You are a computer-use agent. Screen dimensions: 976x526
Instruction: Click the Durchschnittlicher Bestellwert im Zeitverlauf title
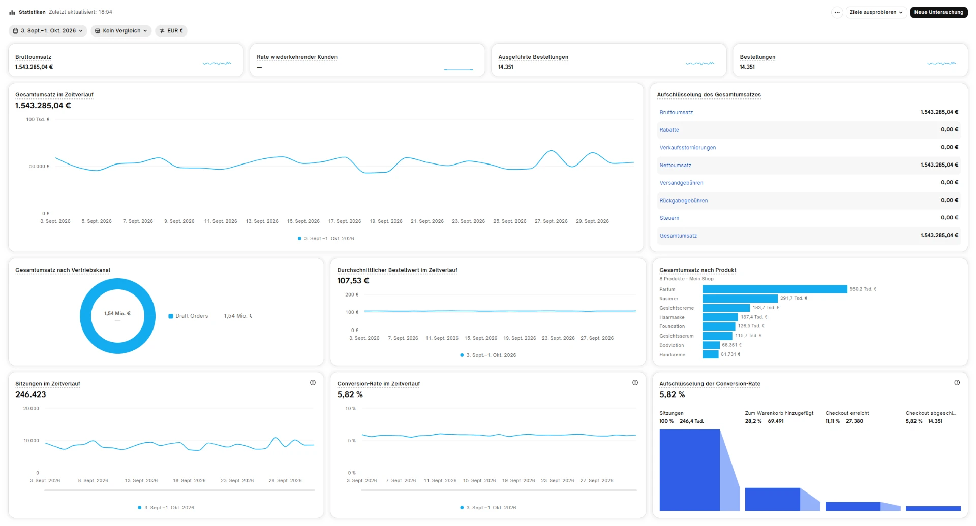397,270
